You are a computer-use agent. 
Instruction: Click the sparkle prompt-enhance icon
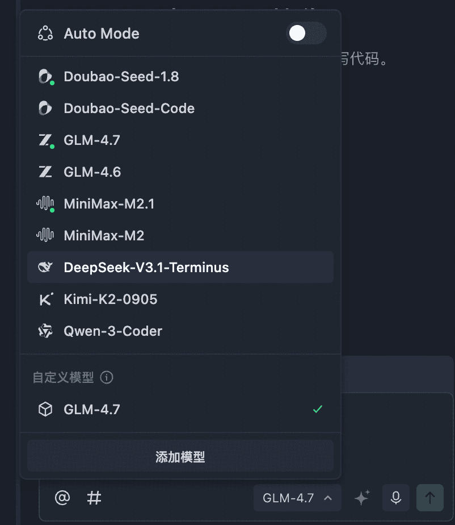pyautogui.click(x=361, y=498)
